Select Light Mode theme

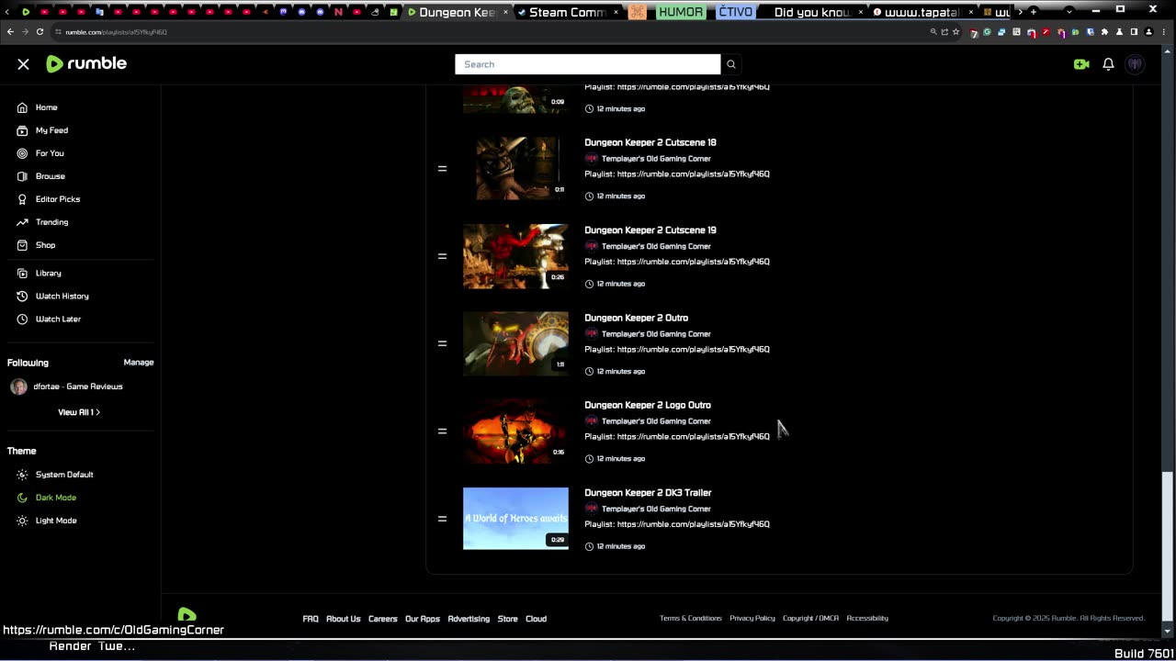pyautogui.click(x=55, y=521)
